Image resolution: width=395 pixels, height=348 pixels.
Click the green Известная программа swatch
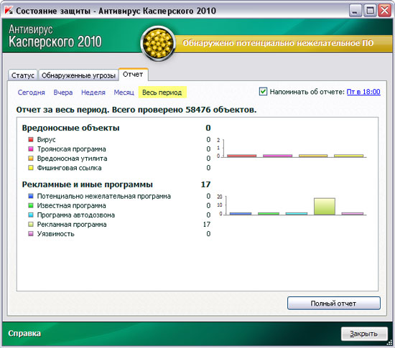click(31, 206)
